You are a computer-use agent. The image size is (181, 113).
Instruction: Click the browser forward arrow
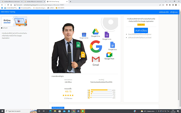click(5, 5)
